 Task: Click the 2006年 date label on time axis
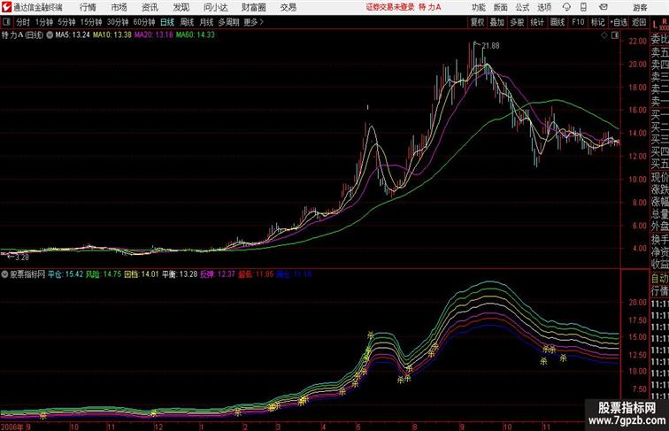[x=12, y=427]
